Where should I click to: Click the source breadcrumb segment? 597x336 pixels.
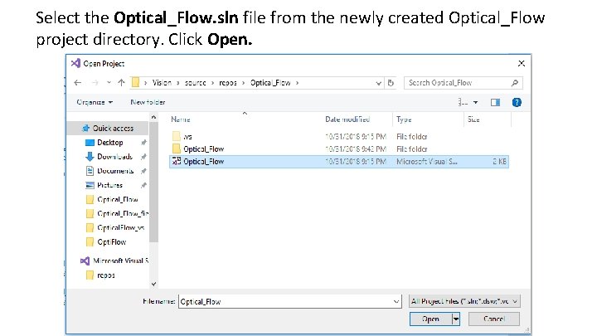click(196, 83)
